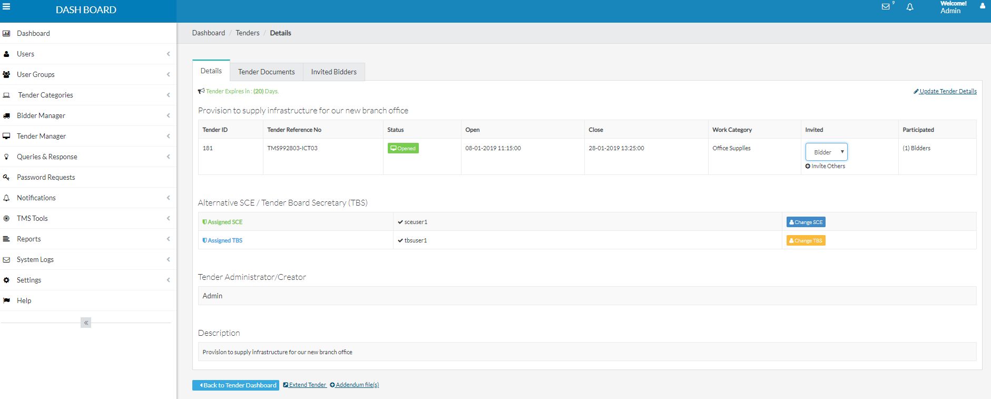Open the Bidder dropdown in Invited column
991x399 pixels.
(x=826, y=152)
